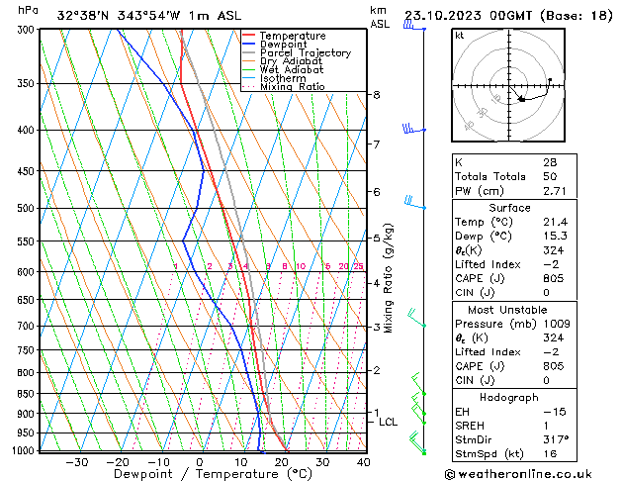Click the 300 pressure level label
This screenshot has height=481, width=622.
[28, 30]
